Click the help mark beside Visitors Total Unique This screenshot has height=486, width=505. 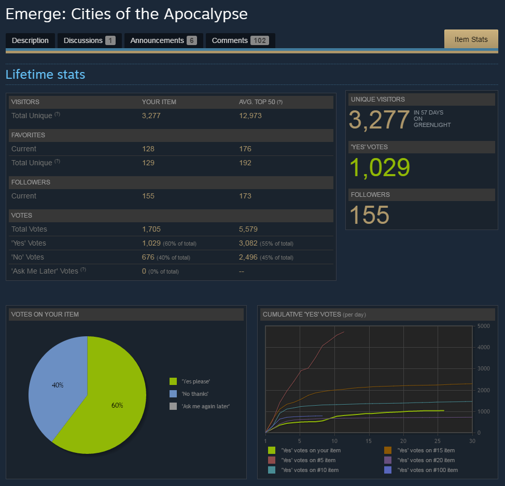58,114
